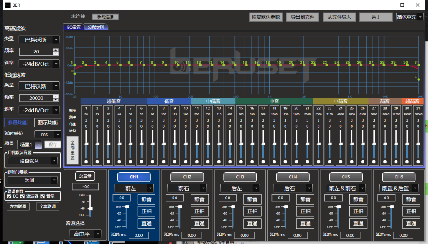
Task: Click 从文件导入 import from file button
Action: (339, 17)
